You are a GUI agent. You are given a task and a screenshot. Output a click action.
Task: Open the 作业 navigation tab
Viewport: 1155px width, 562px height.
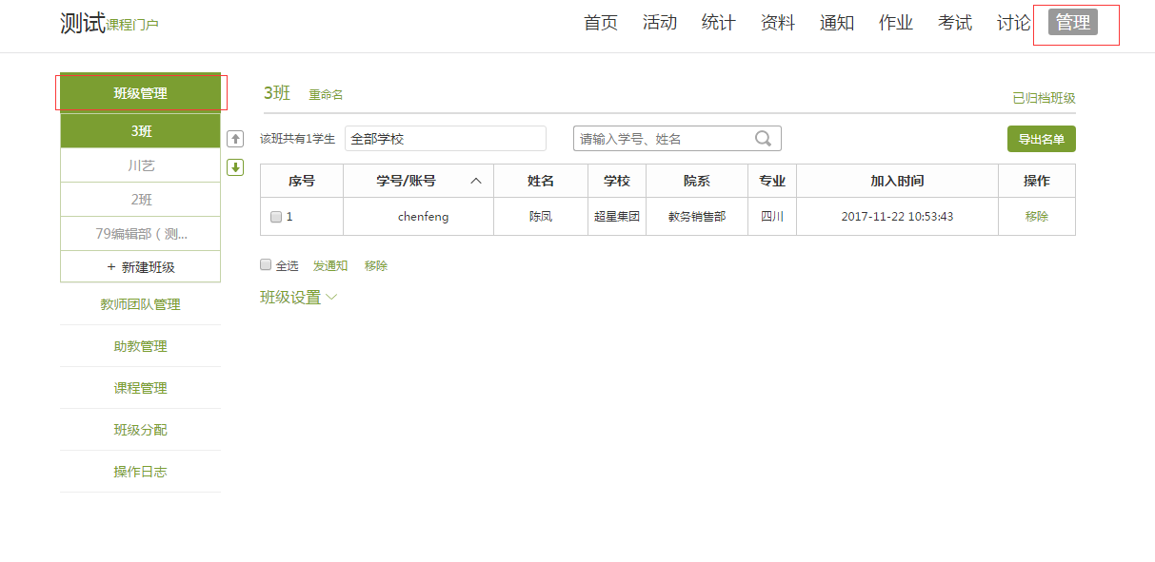895,23
